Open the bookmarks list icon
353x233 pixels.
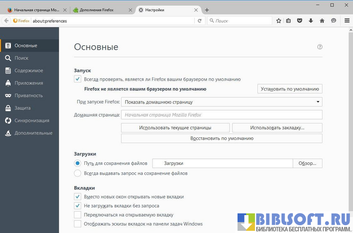289,21
